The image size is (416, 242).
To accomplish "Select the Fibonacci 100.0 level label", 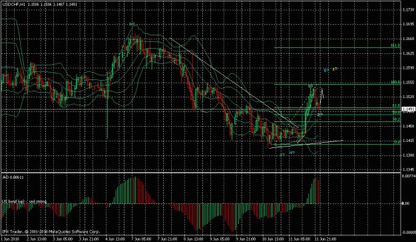I will [x=395, y=83].
